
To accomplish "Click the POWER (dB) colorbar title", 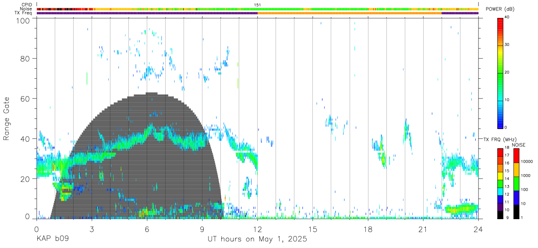I will click(x=500, y=9).
